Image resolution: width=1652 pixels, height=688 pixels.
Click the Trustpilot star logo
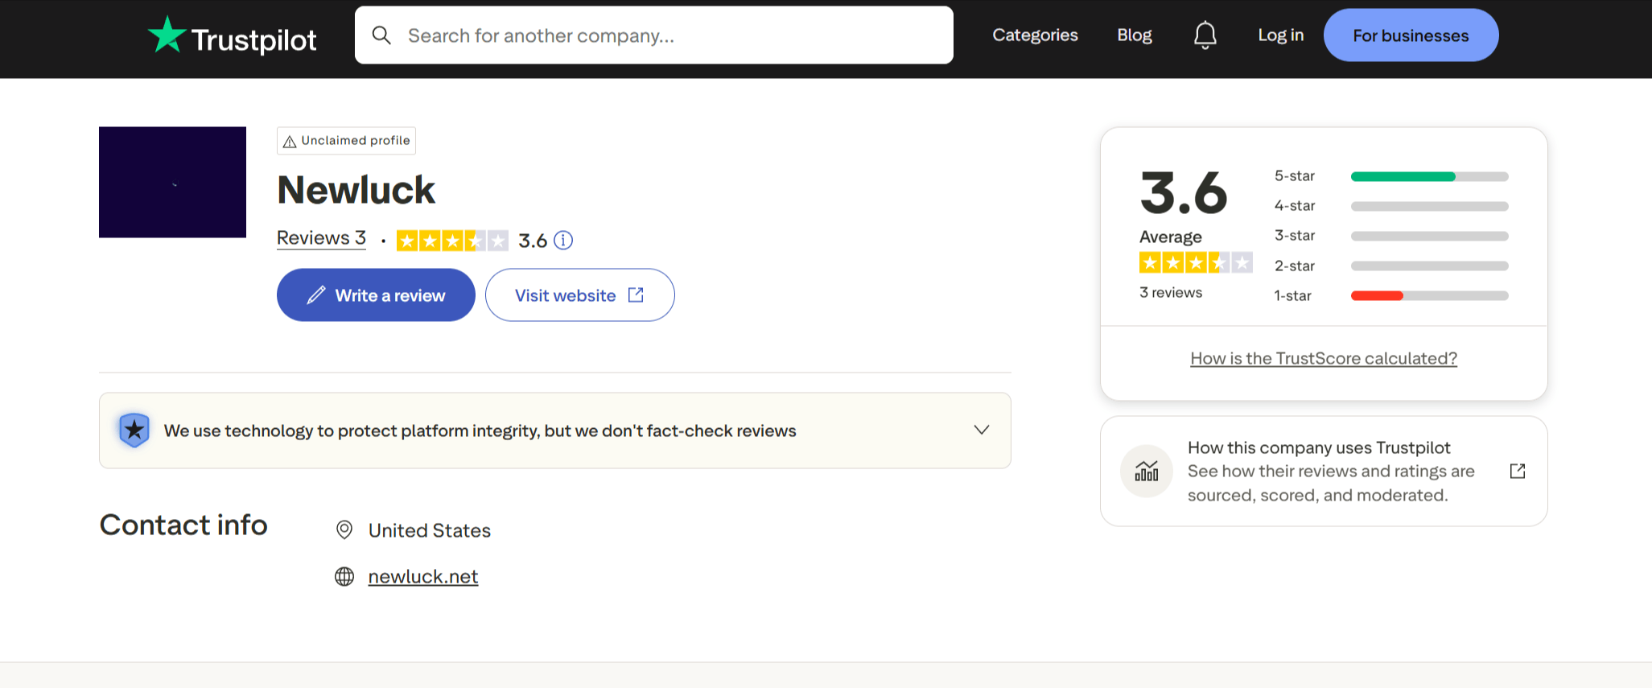click(x=167, y=35)
